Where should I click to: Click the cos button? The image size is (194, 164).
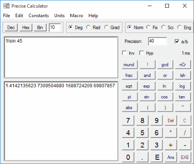(x=165, y=97)
